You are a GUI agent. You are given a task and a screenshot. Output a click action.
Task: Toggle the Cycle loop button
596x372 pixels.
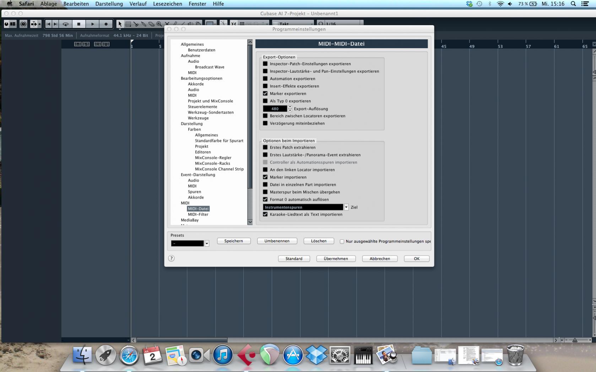coord(65,24)
